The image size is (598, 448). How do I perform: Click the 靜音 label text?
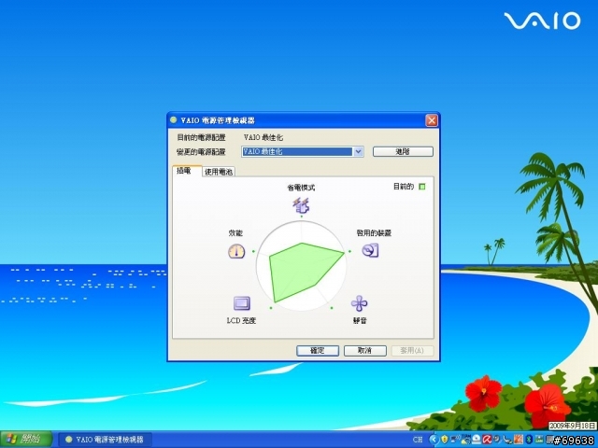click(360, 321)
